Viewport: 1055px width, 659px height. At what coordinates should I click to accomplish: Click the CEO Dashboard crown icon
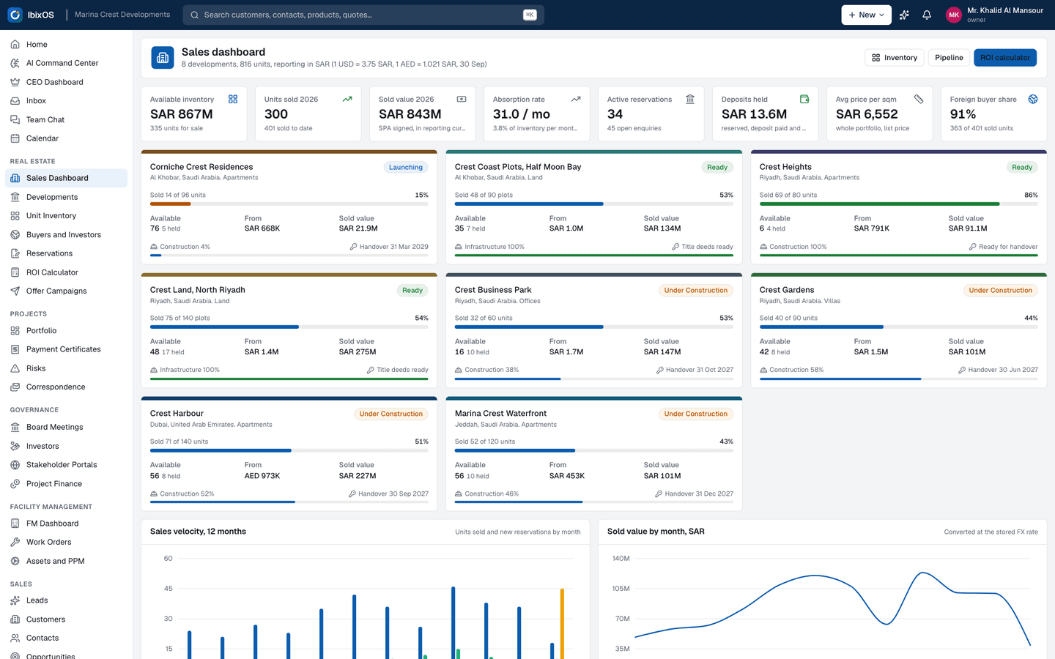(15, 82)
